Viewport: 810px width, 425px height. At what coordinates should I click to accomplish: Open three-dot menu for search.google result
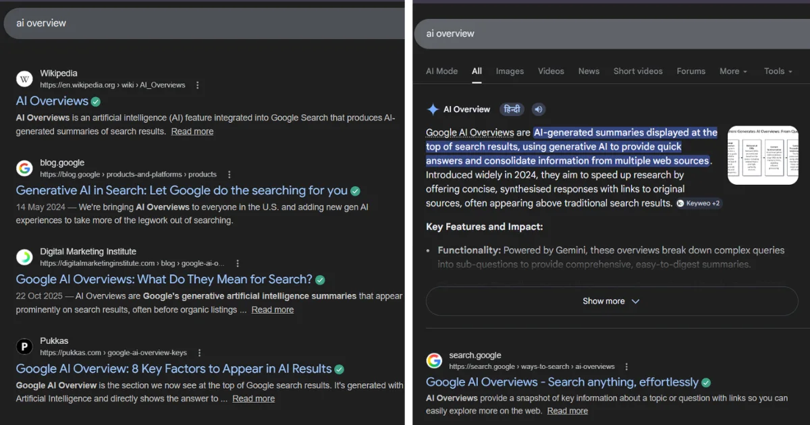[626, 366]
